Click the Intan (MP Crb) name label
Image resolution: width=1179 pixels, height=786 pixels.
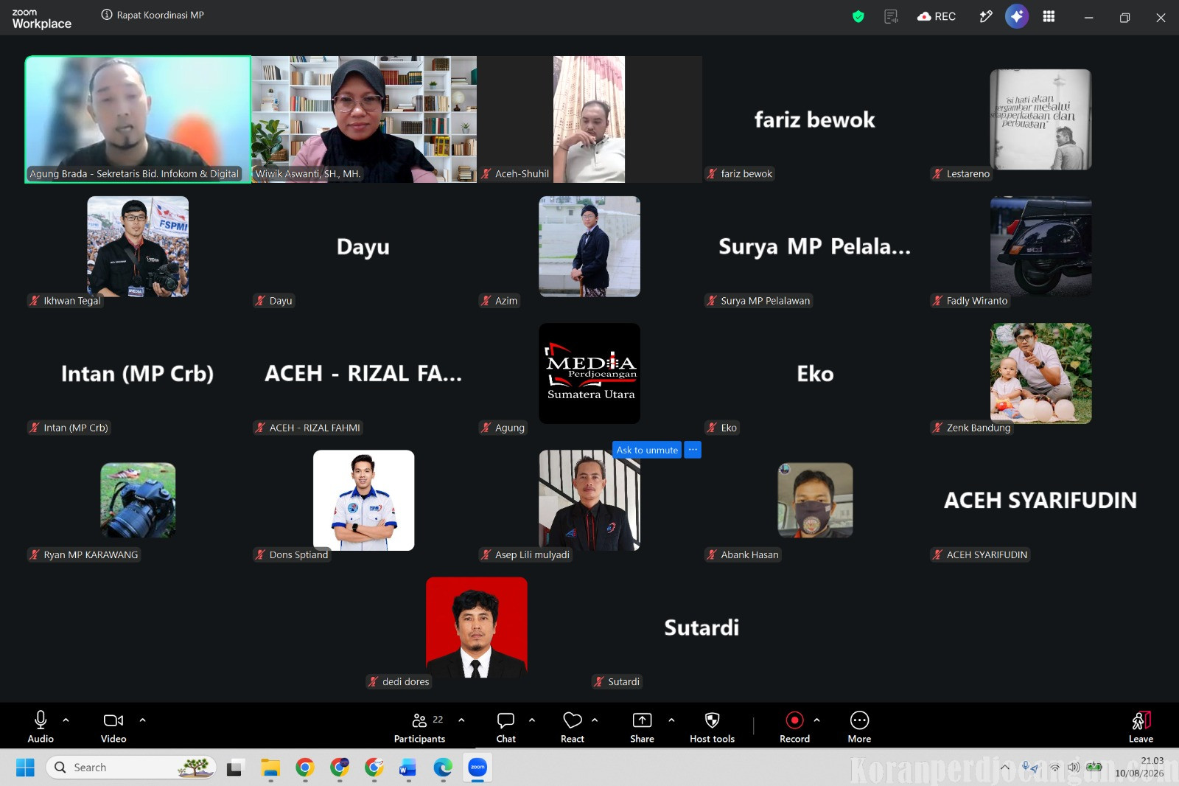[x=69, y=428]
